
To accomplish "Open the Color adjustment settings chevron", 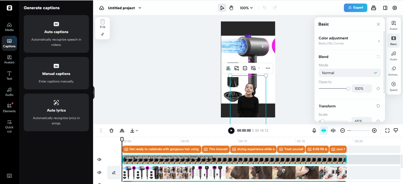I will coord(378,41).
